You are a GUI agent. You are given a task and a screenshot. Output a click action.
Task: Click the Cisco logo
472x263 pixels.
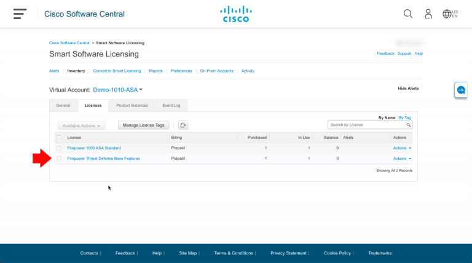[x=236, y=14]
